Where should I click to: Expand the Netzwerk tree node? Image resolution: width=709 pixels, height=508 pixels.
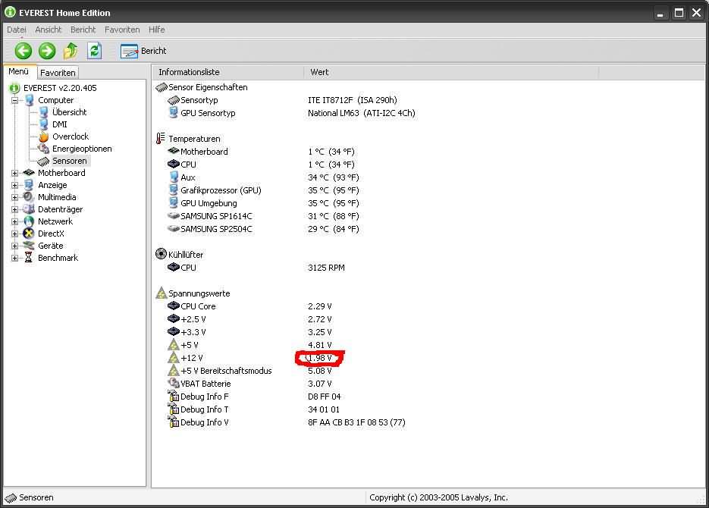14,222
